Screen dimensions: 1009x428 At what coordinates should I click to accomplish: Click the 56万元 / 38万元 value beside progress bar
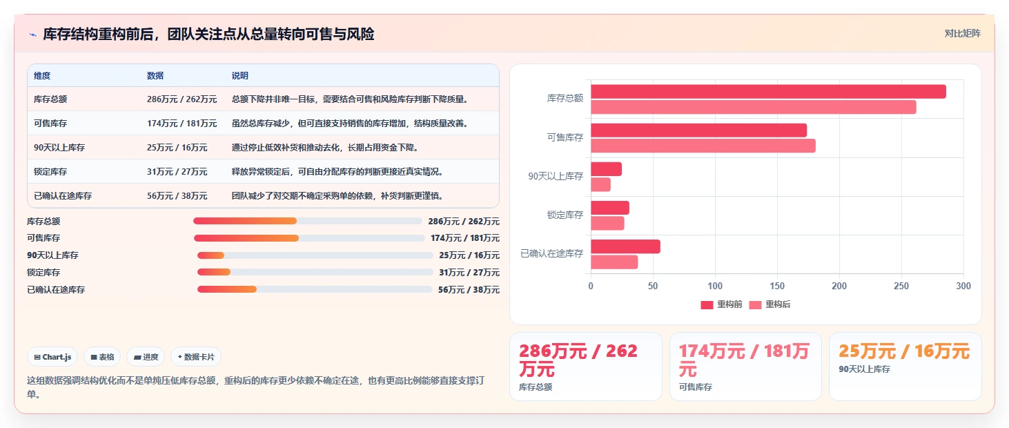click(x=469, y=290)
